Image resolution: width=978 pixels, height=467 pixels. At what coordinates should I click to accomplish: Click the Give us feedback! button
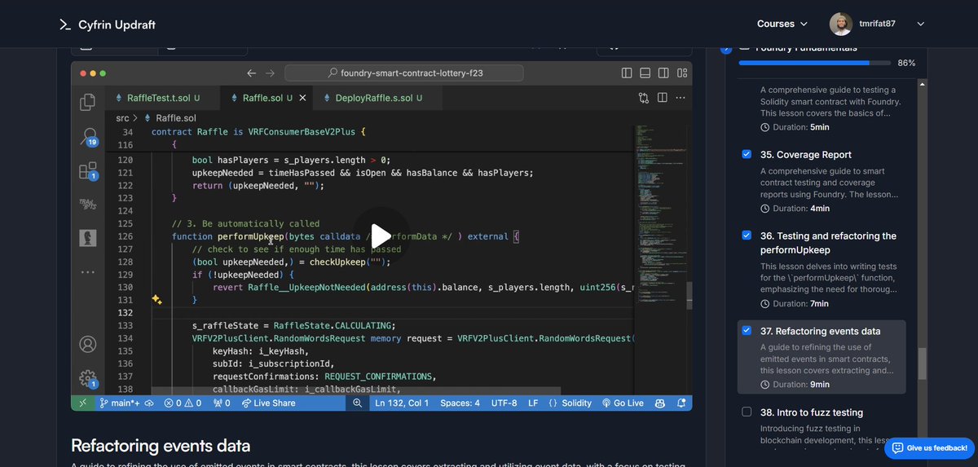point(930,448)
